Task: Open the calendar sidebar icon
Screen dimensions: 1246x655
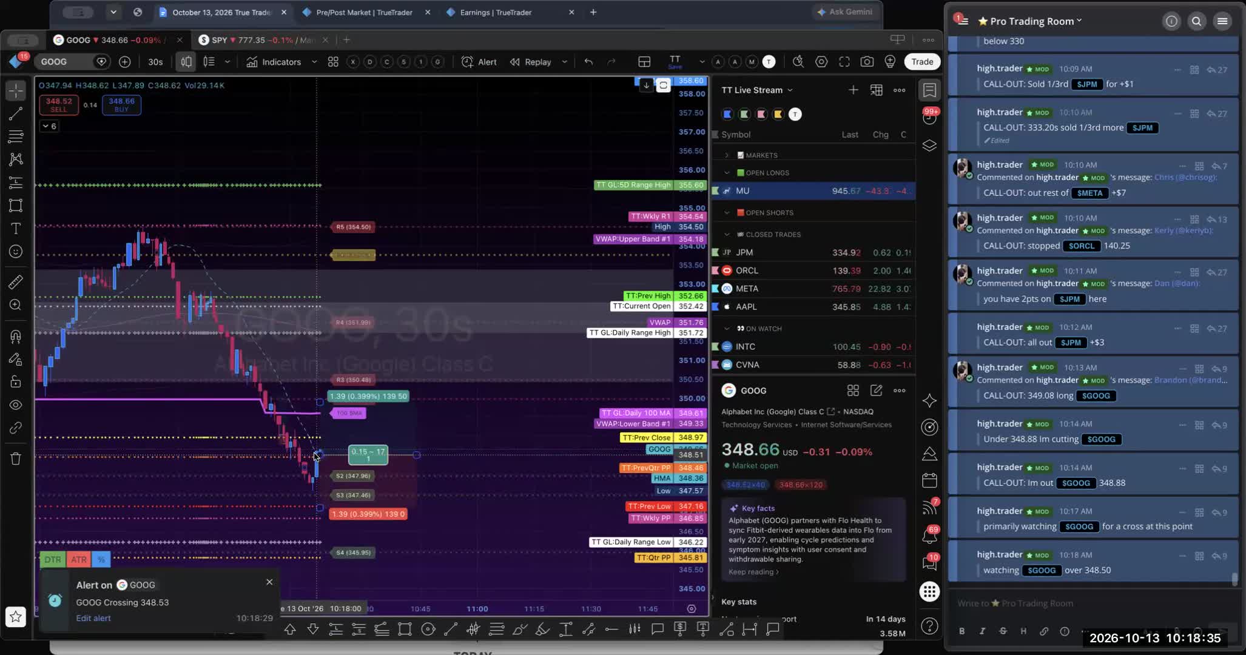Action: point(929,481)
